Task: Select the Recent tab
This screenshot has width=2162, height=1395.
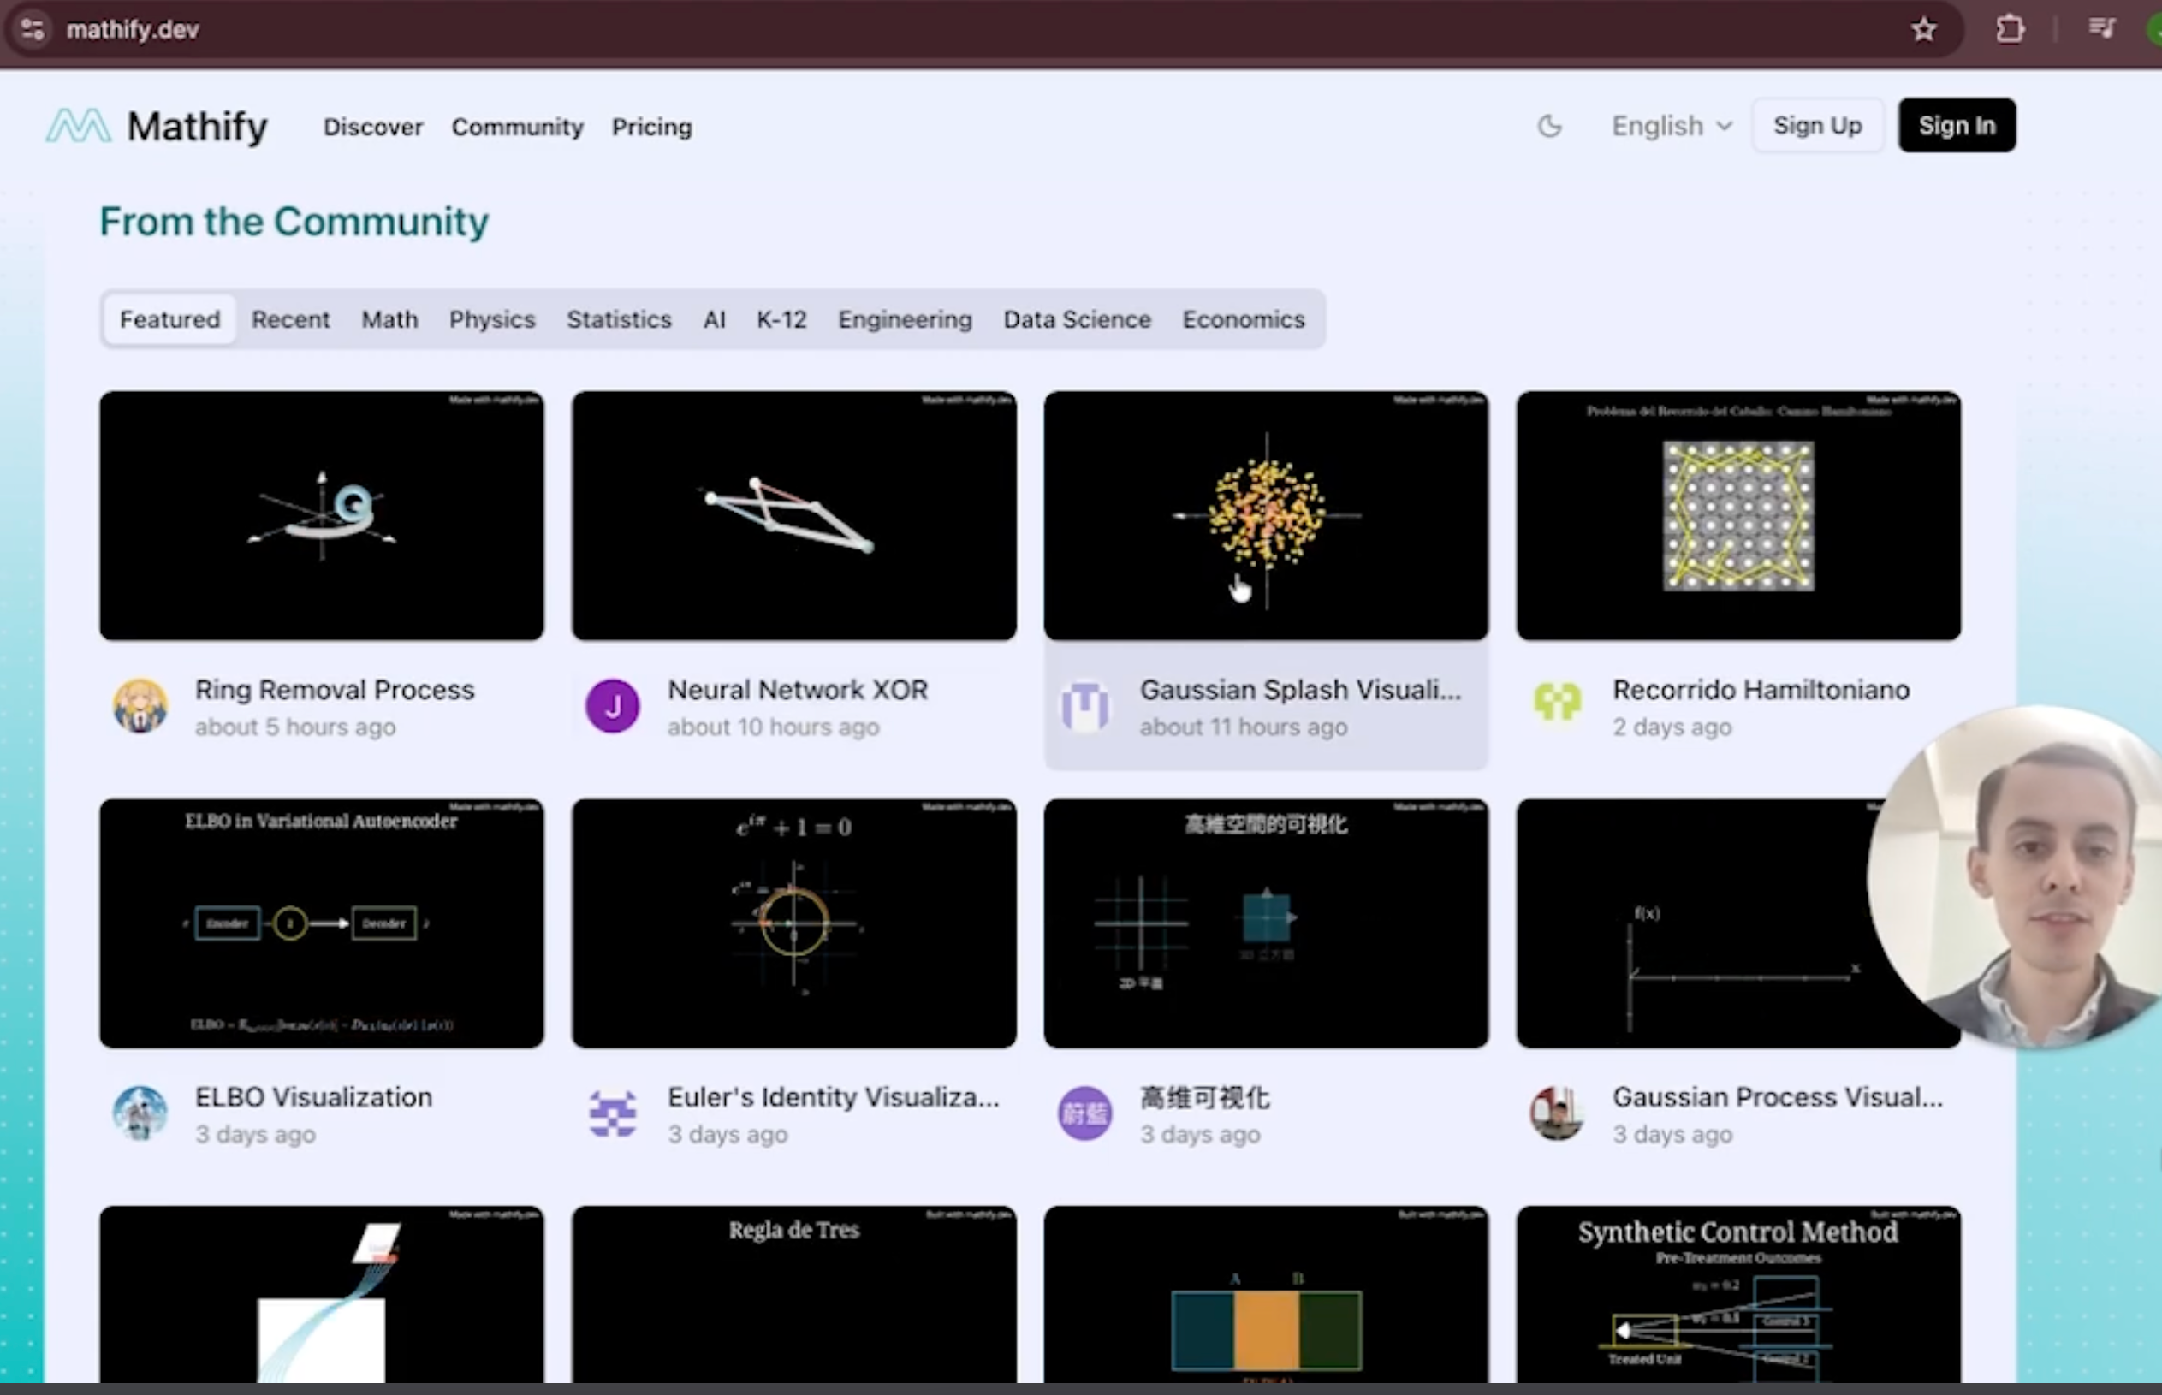Action: pos(290,320)
